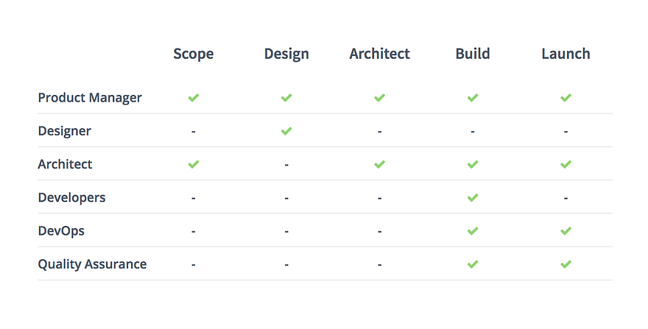
Task: Select the Scope column header
Action: [194, 54]
